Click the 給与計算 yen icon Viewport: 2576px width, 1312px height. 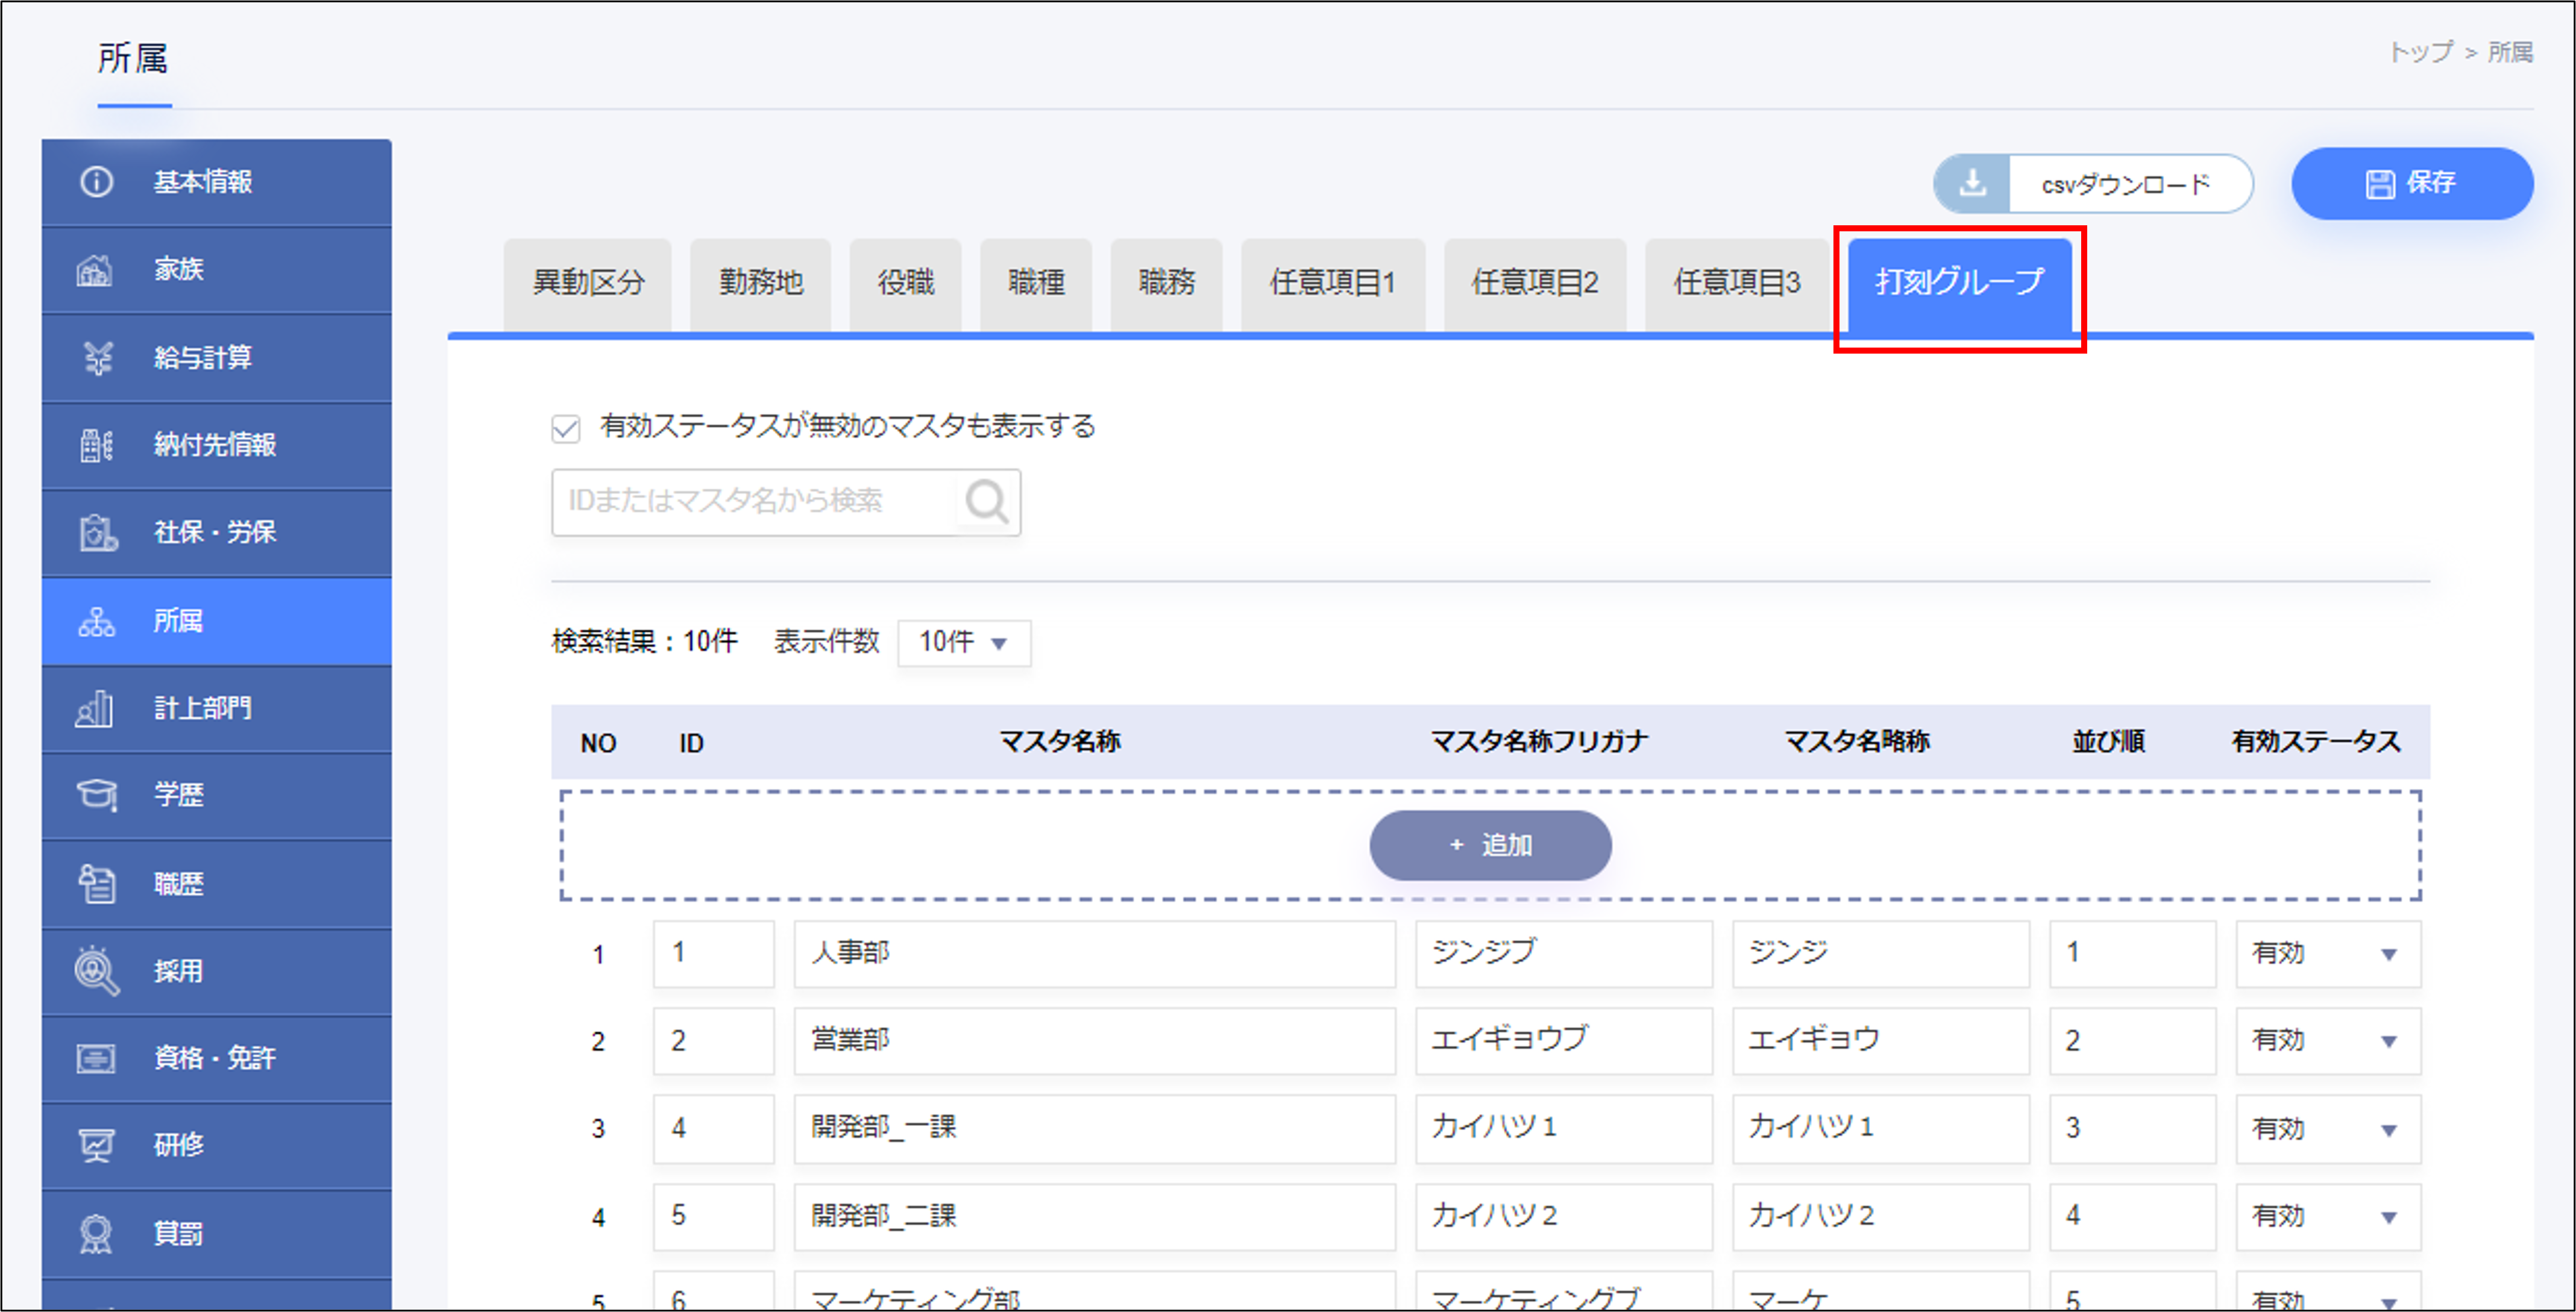pos(97,358)
